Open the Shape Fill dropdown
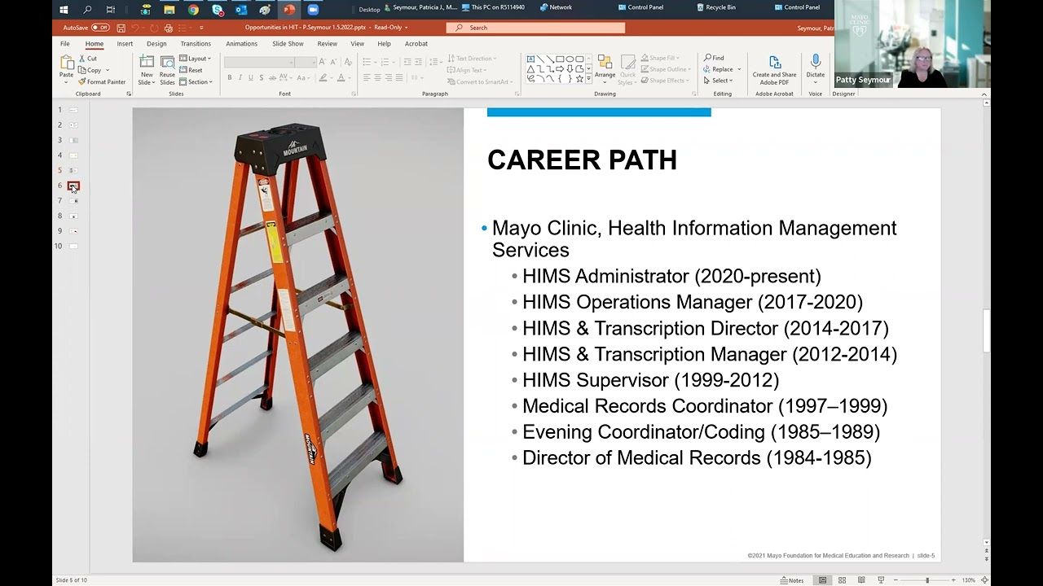Screen dimensions: 1043x586 [x=662, y=59]
